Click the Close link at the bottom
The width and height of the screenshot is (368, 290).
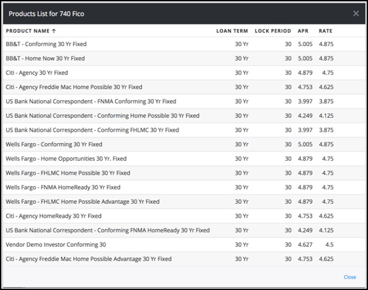coord(350,277)
